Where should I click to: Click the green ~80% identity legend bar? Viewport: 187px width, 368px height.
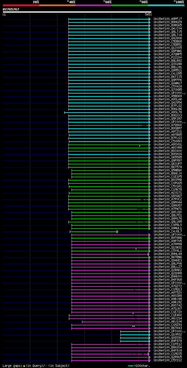(x=129, y=5)
